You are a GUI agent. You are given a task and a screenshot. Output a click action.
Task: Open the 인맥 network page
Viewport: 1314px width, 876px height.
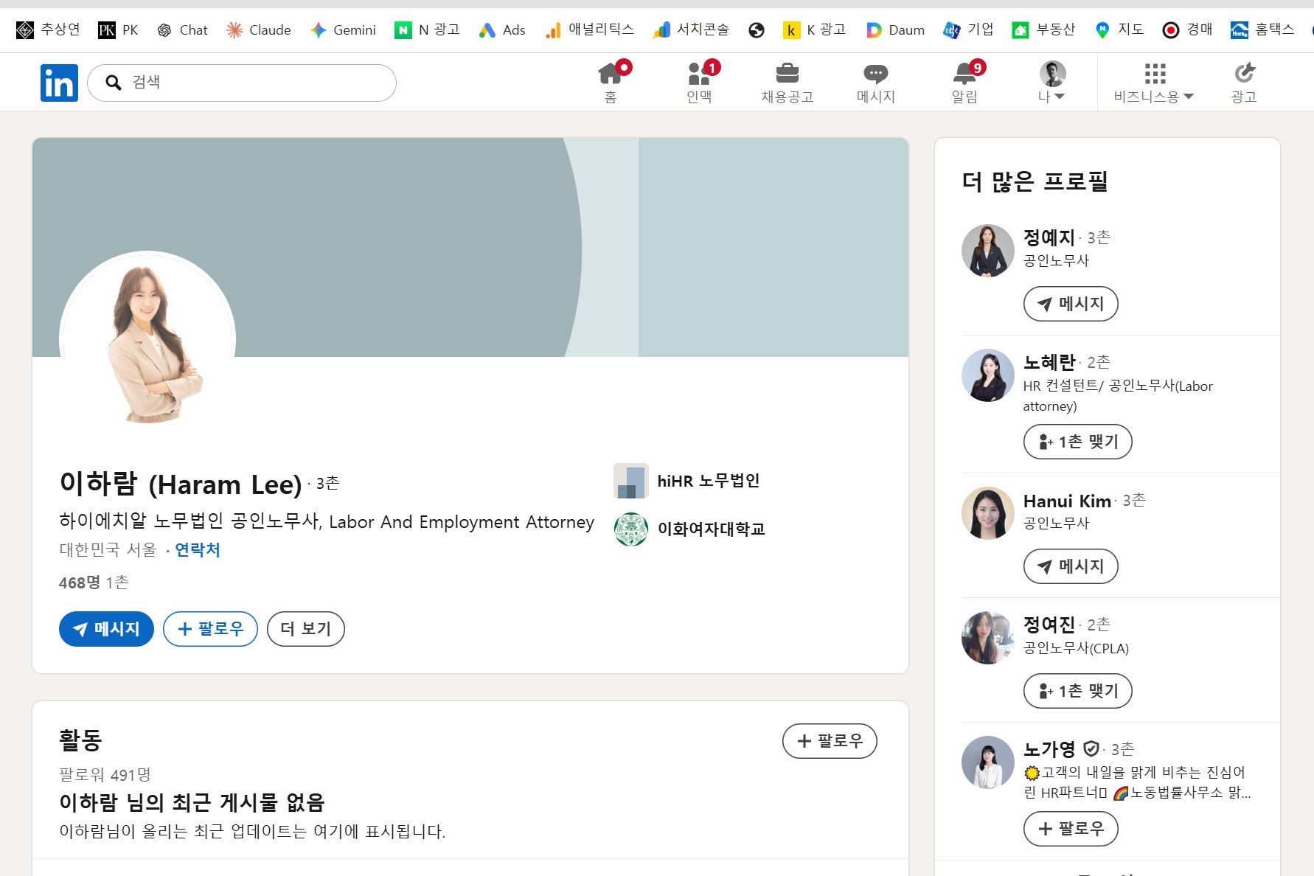click(x=699, y=82)
